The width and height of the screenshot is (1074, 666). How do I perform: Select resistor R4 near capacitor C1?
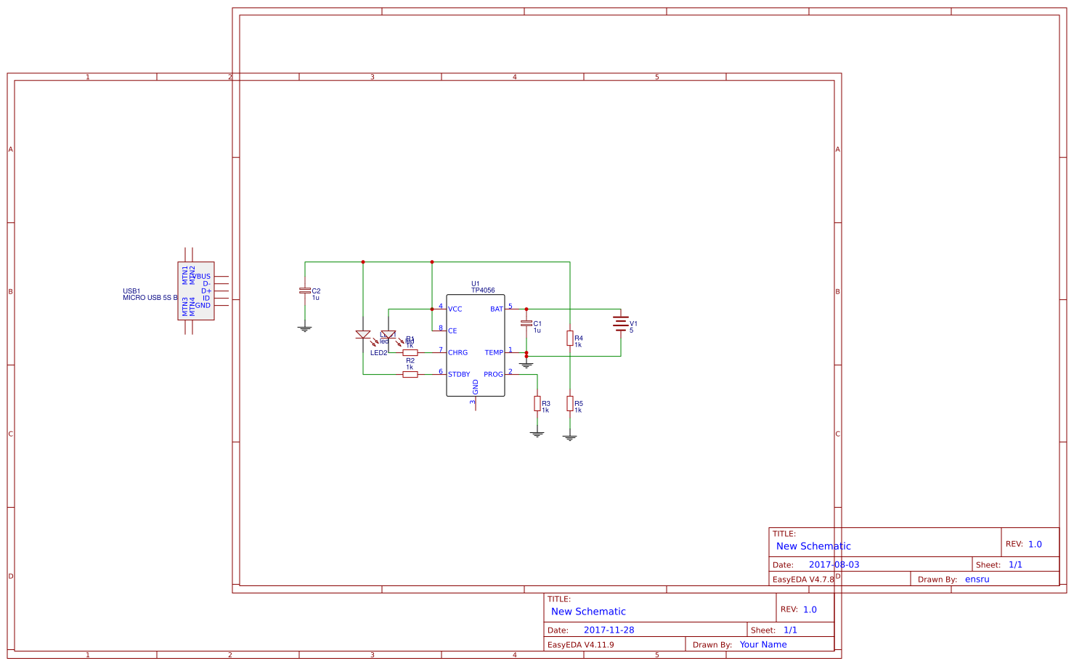pyautogui.click(x=570, y=340)
